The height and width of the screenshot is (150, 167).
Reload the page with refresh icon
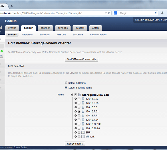point(109,13)
